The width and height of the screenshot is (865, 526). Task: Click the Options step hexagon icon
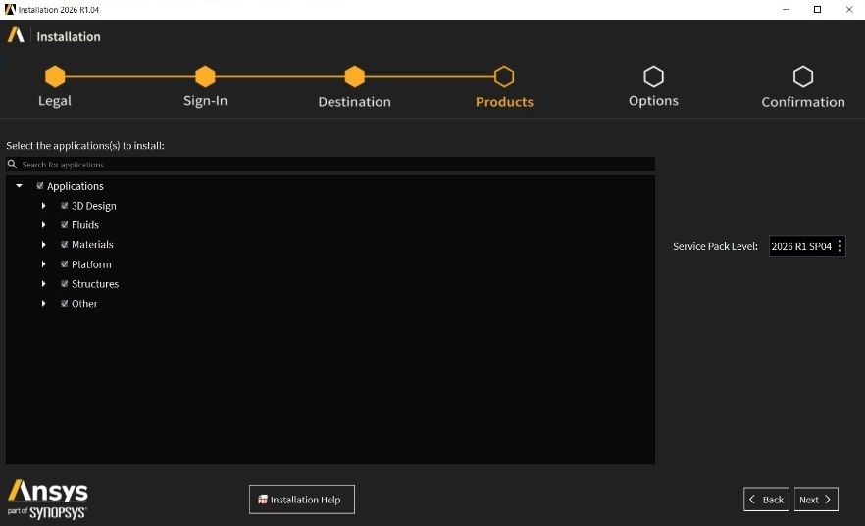coord(654,76)
